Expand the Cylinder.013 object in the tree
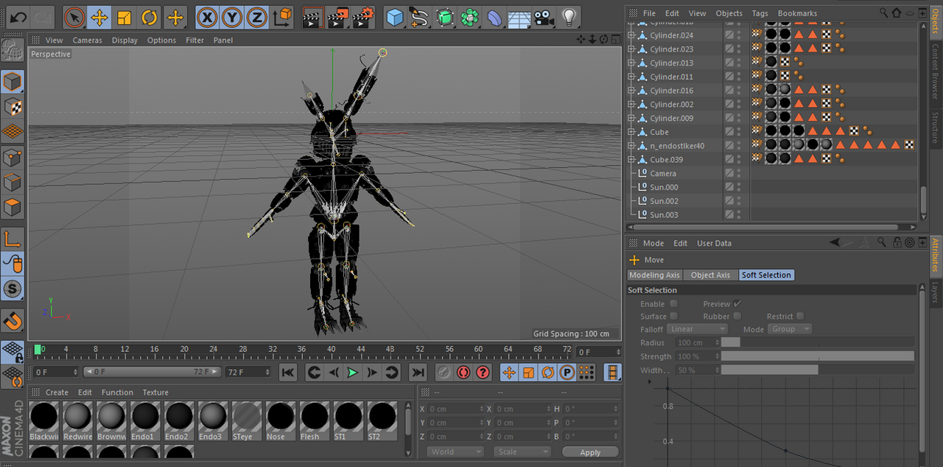Screen dimensions: 943x467 pos(631,63)
